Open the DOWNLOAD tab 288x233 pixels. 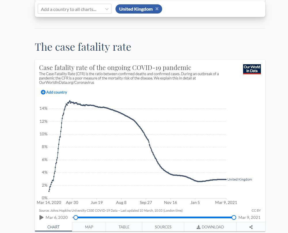[x=210, y=227]
